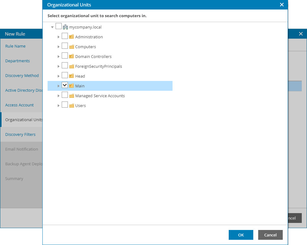This screenshot has height=245, width=307.
Task: Expand the Domain Controllers node
Action: pos(59,56)
